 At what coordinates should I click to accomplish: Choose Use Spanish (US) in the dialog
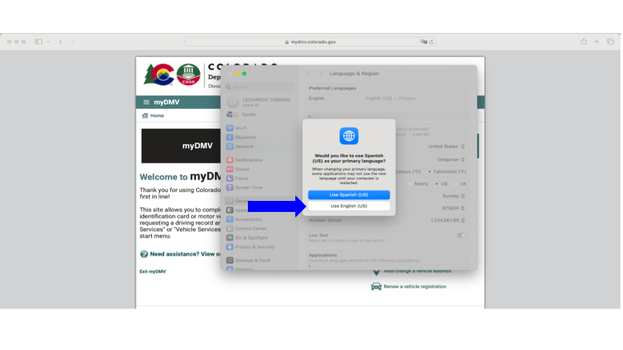tap(349, 195)
